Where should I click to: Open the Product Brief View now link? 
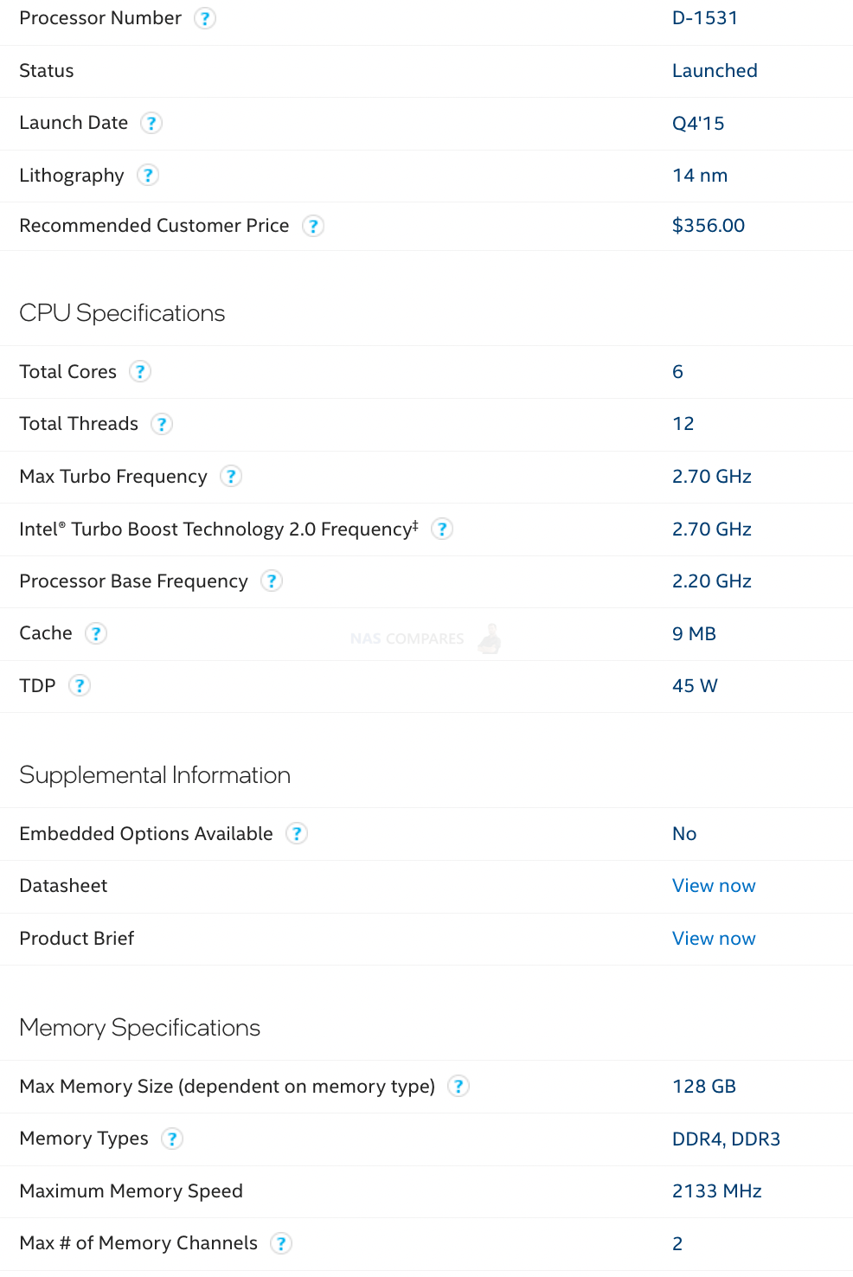pyautogui.click(x=714, y=939)
